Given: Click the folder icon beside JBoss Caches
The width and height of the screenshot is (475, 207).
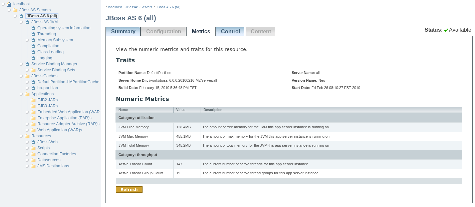Looking at the screenshot, I should [27, 76].
